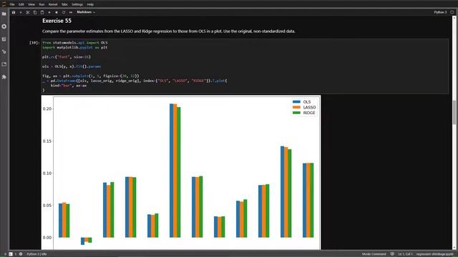This screenshot has width=458, height=257.
Task: Click the OLS legend blue swatch
Action: [296, 101]
